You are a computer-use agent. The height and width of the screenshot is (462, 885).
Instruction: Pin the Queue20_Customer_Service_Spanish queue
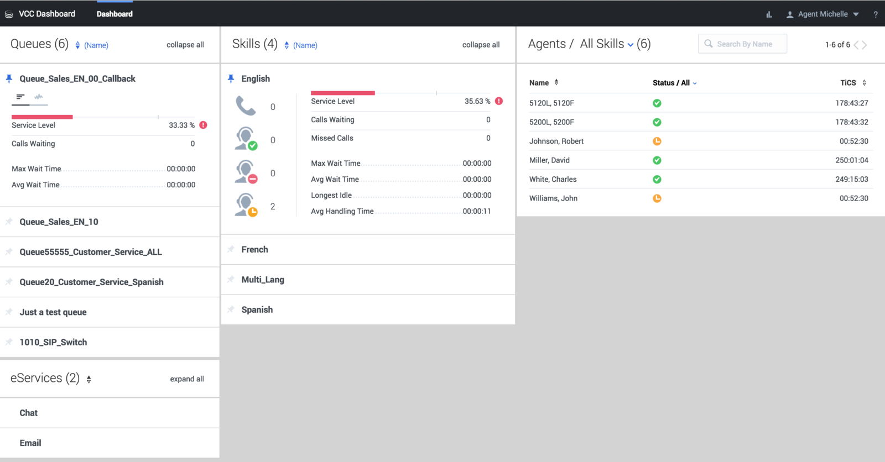pyautogui.click(x=9, y=282)
